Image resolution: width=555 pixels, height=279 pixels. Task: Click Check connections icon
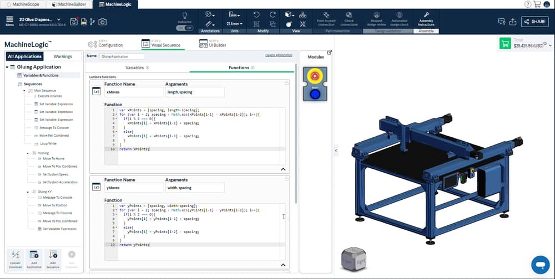coord(349,15)
